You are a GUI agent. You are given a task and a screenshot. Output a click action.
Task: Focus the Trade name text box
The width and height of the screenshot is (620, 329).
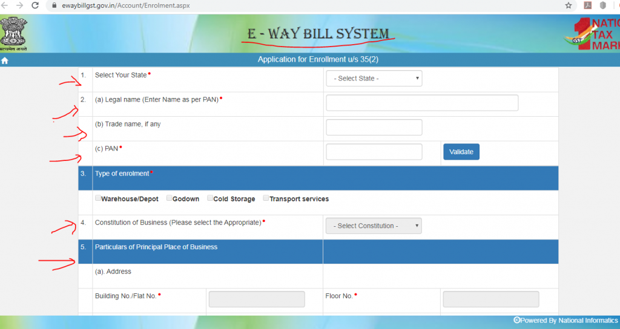click(x=374, y=128)
